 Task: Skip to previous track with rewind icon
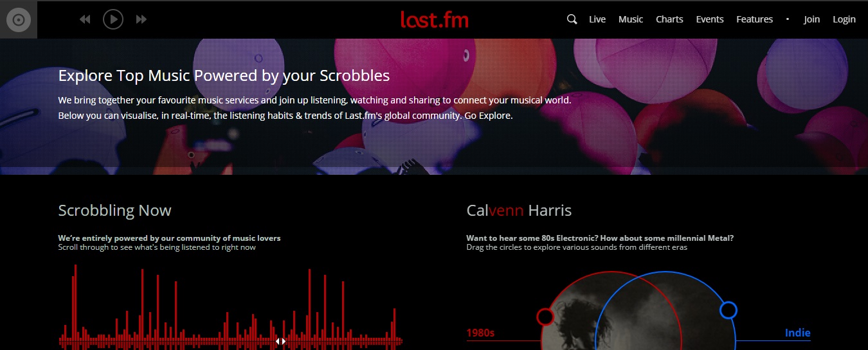[85, 20]
